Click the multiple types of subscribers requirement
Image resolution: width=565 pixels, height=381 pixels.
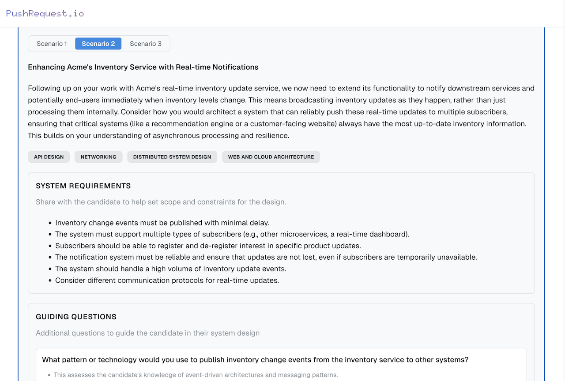(x=232, y=234)
